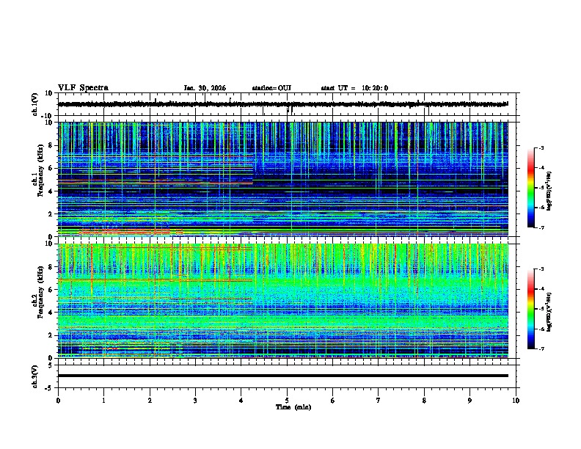Click the ch.2 spectrogram color scale bar
This screenshot has width=581, height=449.
531,309
